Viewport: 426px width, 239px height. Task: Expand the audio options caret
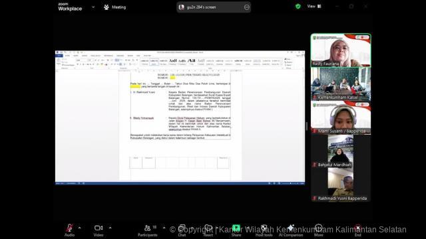pos(80,228)
